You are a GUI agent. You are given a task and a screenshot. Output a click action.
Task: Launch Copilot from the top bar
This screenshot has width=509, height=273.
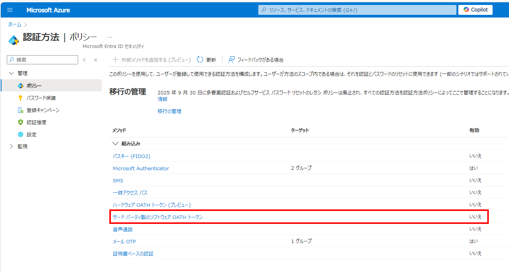[475, 10]
